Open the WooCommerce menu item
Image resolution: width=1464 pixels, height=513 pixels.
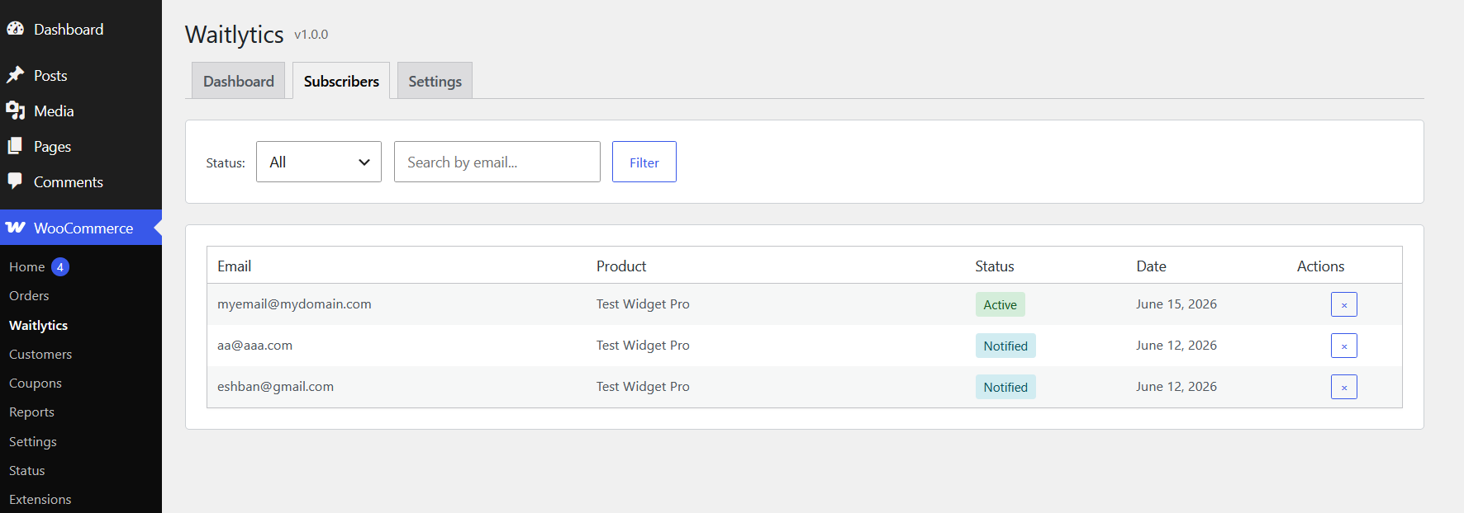click(x=81, y=228)
